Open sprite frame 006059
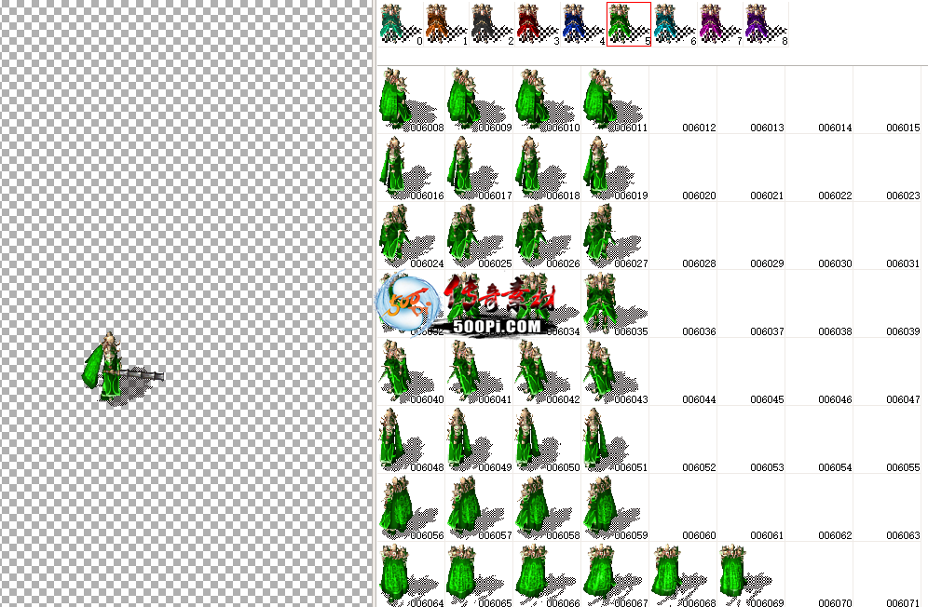The width and height of the screenshot is (928, 607). (615, 507)
